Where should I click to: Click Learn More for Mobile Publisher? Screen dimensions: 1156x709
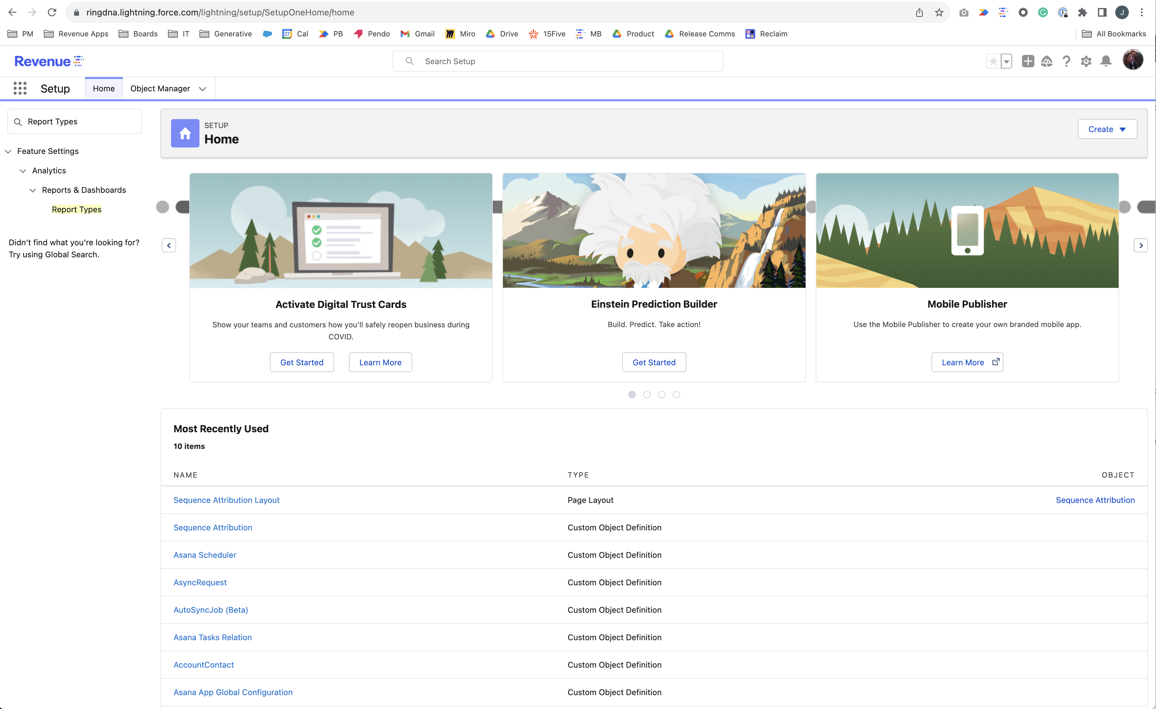point(967,363)
